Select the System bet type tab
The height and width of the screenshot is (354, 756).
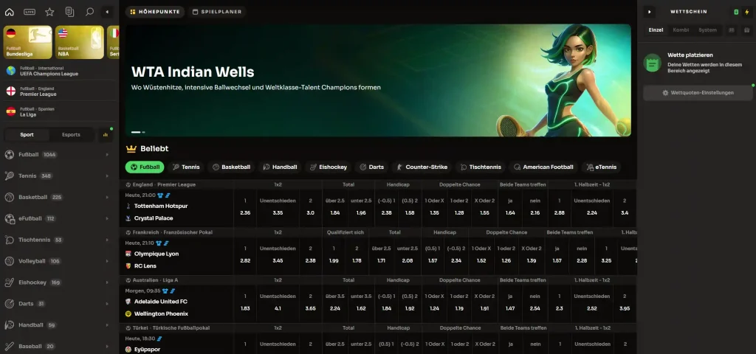707,29
